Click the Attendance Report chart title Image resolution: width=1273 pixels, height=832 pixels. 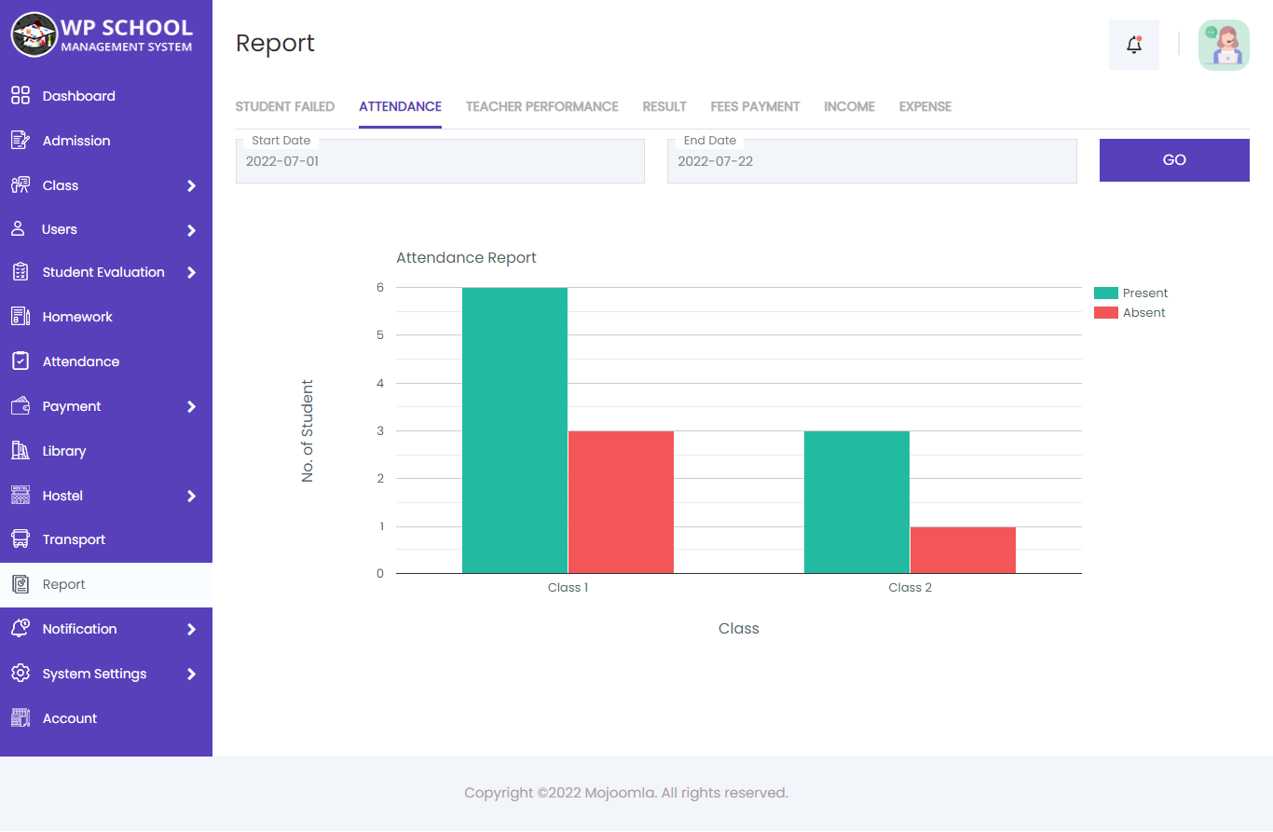(x=466, y=258)
